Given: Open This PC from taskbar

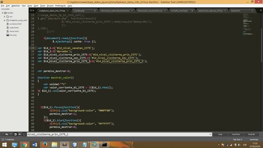Looking at the screenshot, I should coord(15,145).
